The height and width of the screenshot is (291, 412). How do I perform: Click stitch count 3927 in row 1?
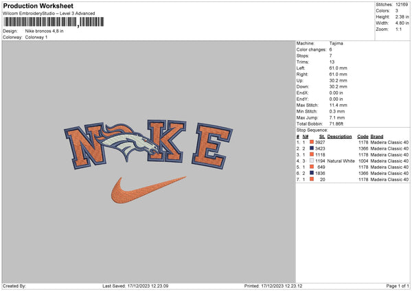coord(320,142)
